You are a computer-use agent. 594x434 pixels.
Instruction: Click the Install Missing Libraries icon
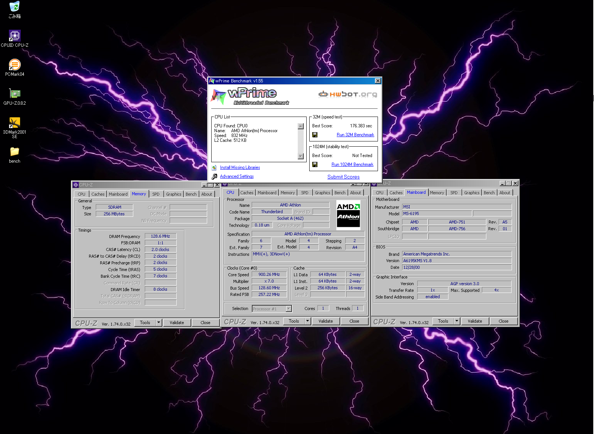(214, 168)
